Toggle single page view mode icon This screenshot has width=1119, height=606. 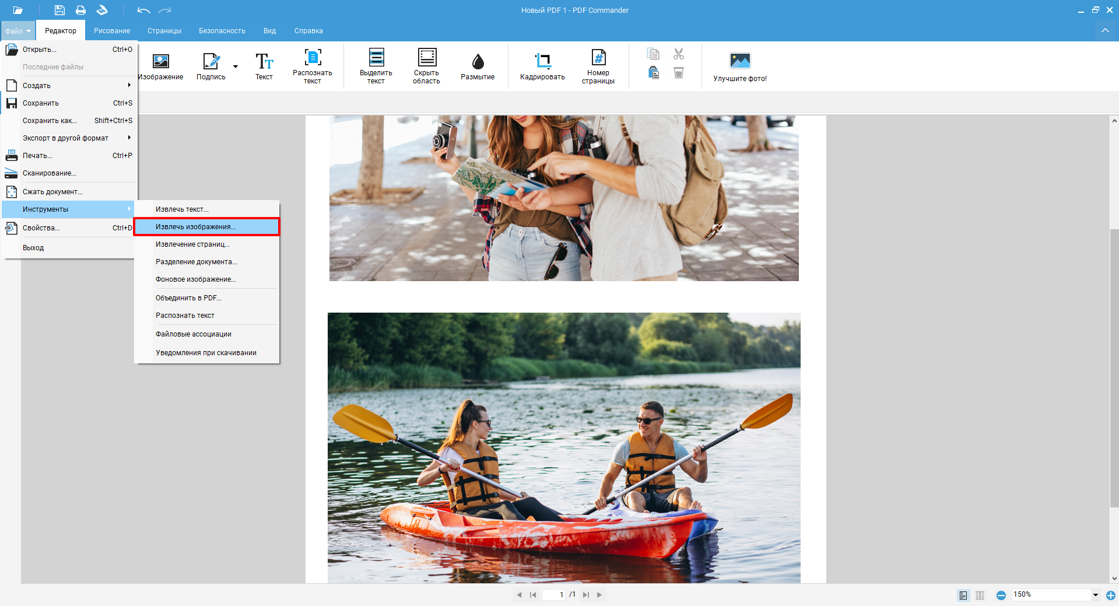(963, 595)
